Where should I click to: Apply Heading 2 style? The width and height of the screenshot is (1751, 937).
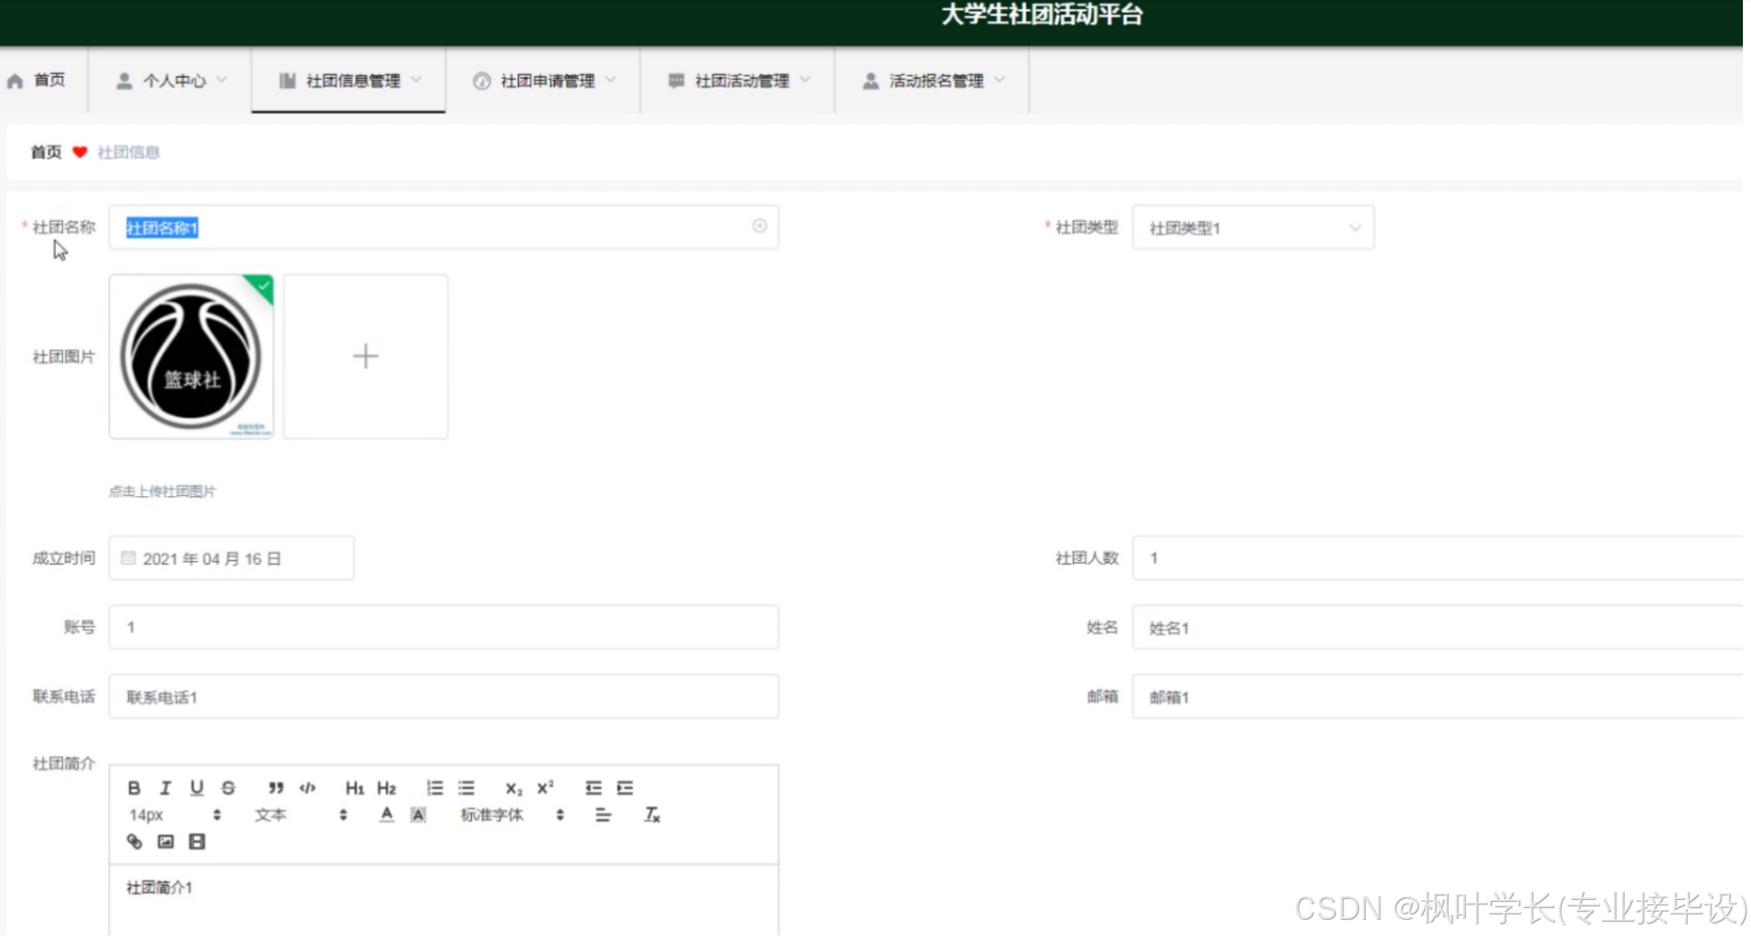click(386, 788)
